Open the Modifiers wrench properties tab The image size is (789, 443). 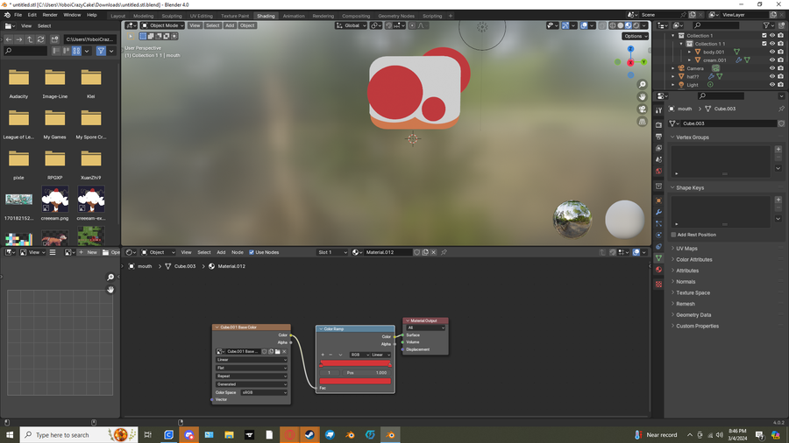point(658,212)
